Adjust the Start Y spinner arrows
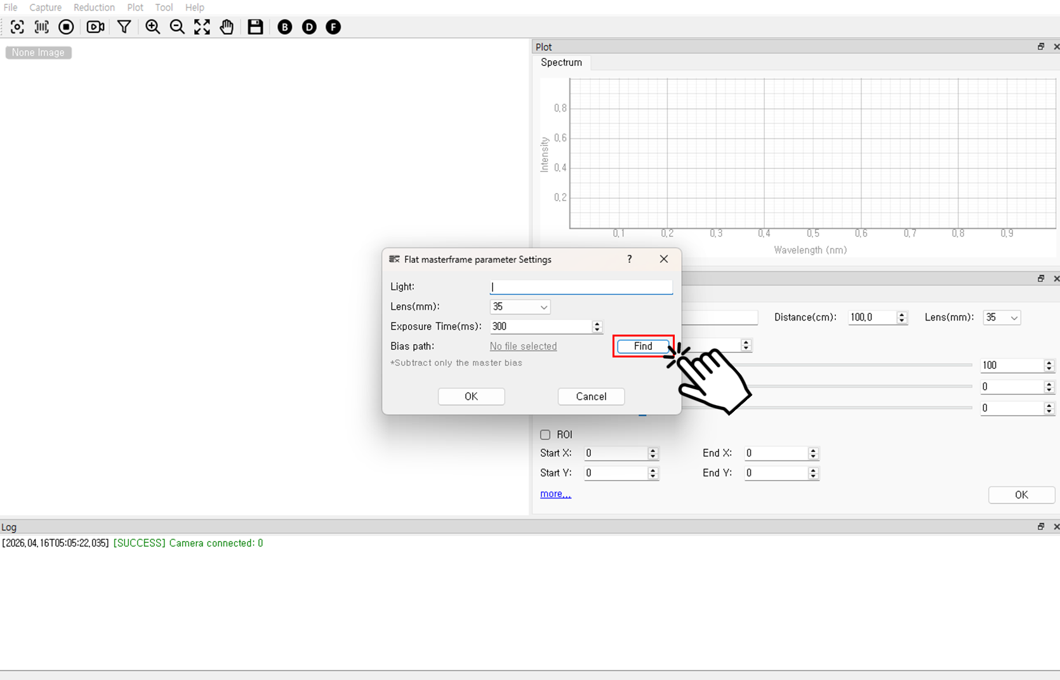The image size is (1060, 680). [x=653, y=473]
